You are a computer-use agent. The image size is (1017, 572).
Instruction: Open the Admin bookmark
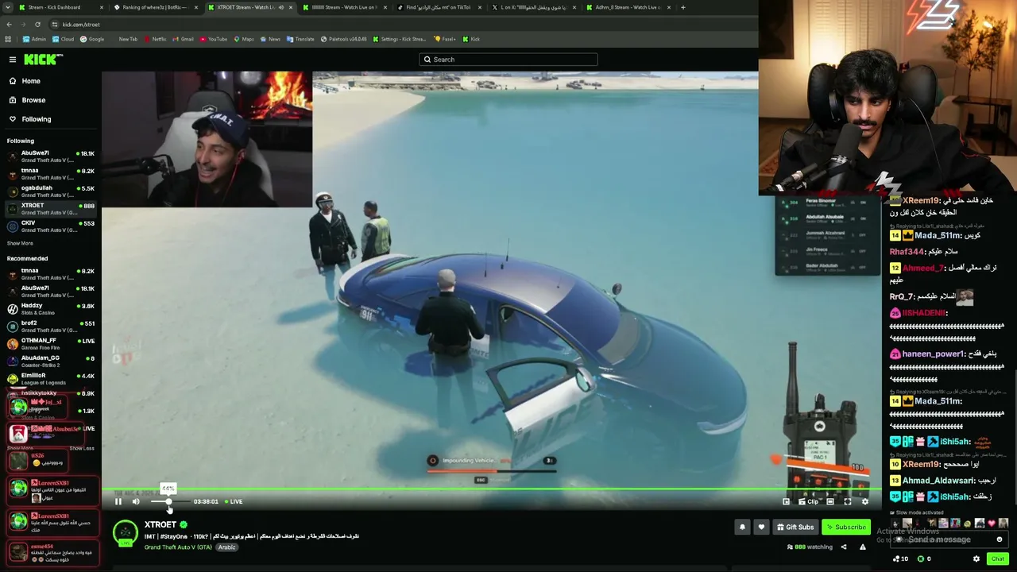click(x=35, y=39)
